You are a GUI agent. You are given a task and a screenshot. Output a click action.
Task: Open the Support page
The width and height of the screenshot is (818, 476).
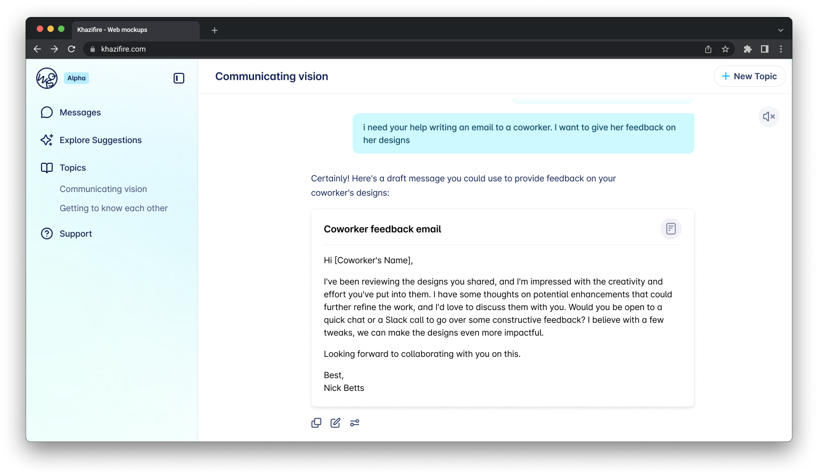pos(76,233)
